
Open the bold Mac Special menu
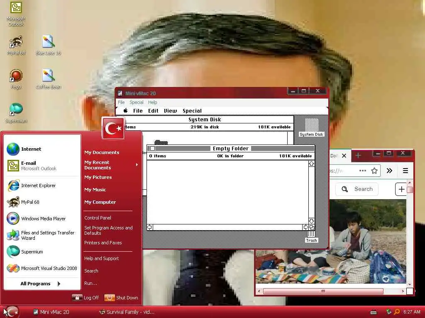click(192, 111)
